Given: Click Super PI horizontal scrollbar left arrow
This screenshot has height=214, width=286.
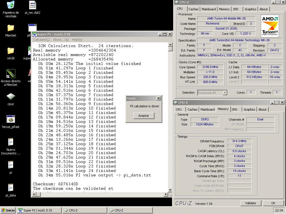Looking at the screenshot, I should coord(34,194).
